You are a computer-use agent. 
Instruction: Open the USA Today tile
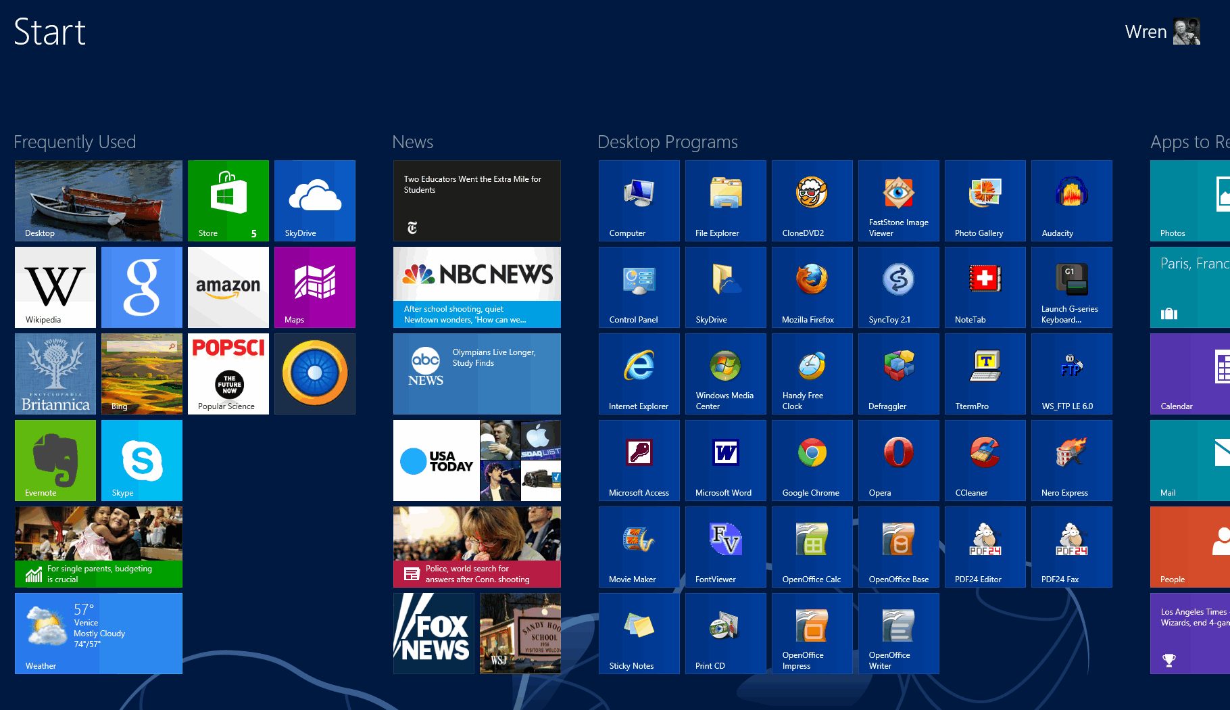click(477, 460)
